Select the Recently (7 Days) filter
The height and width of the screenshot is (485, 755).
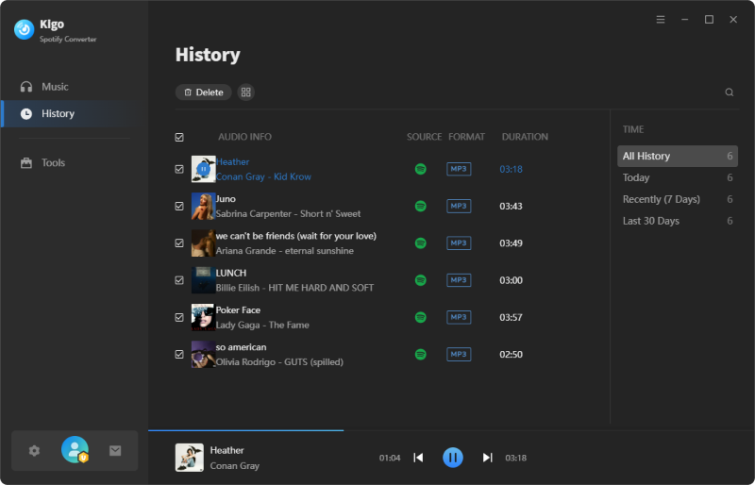678,199
